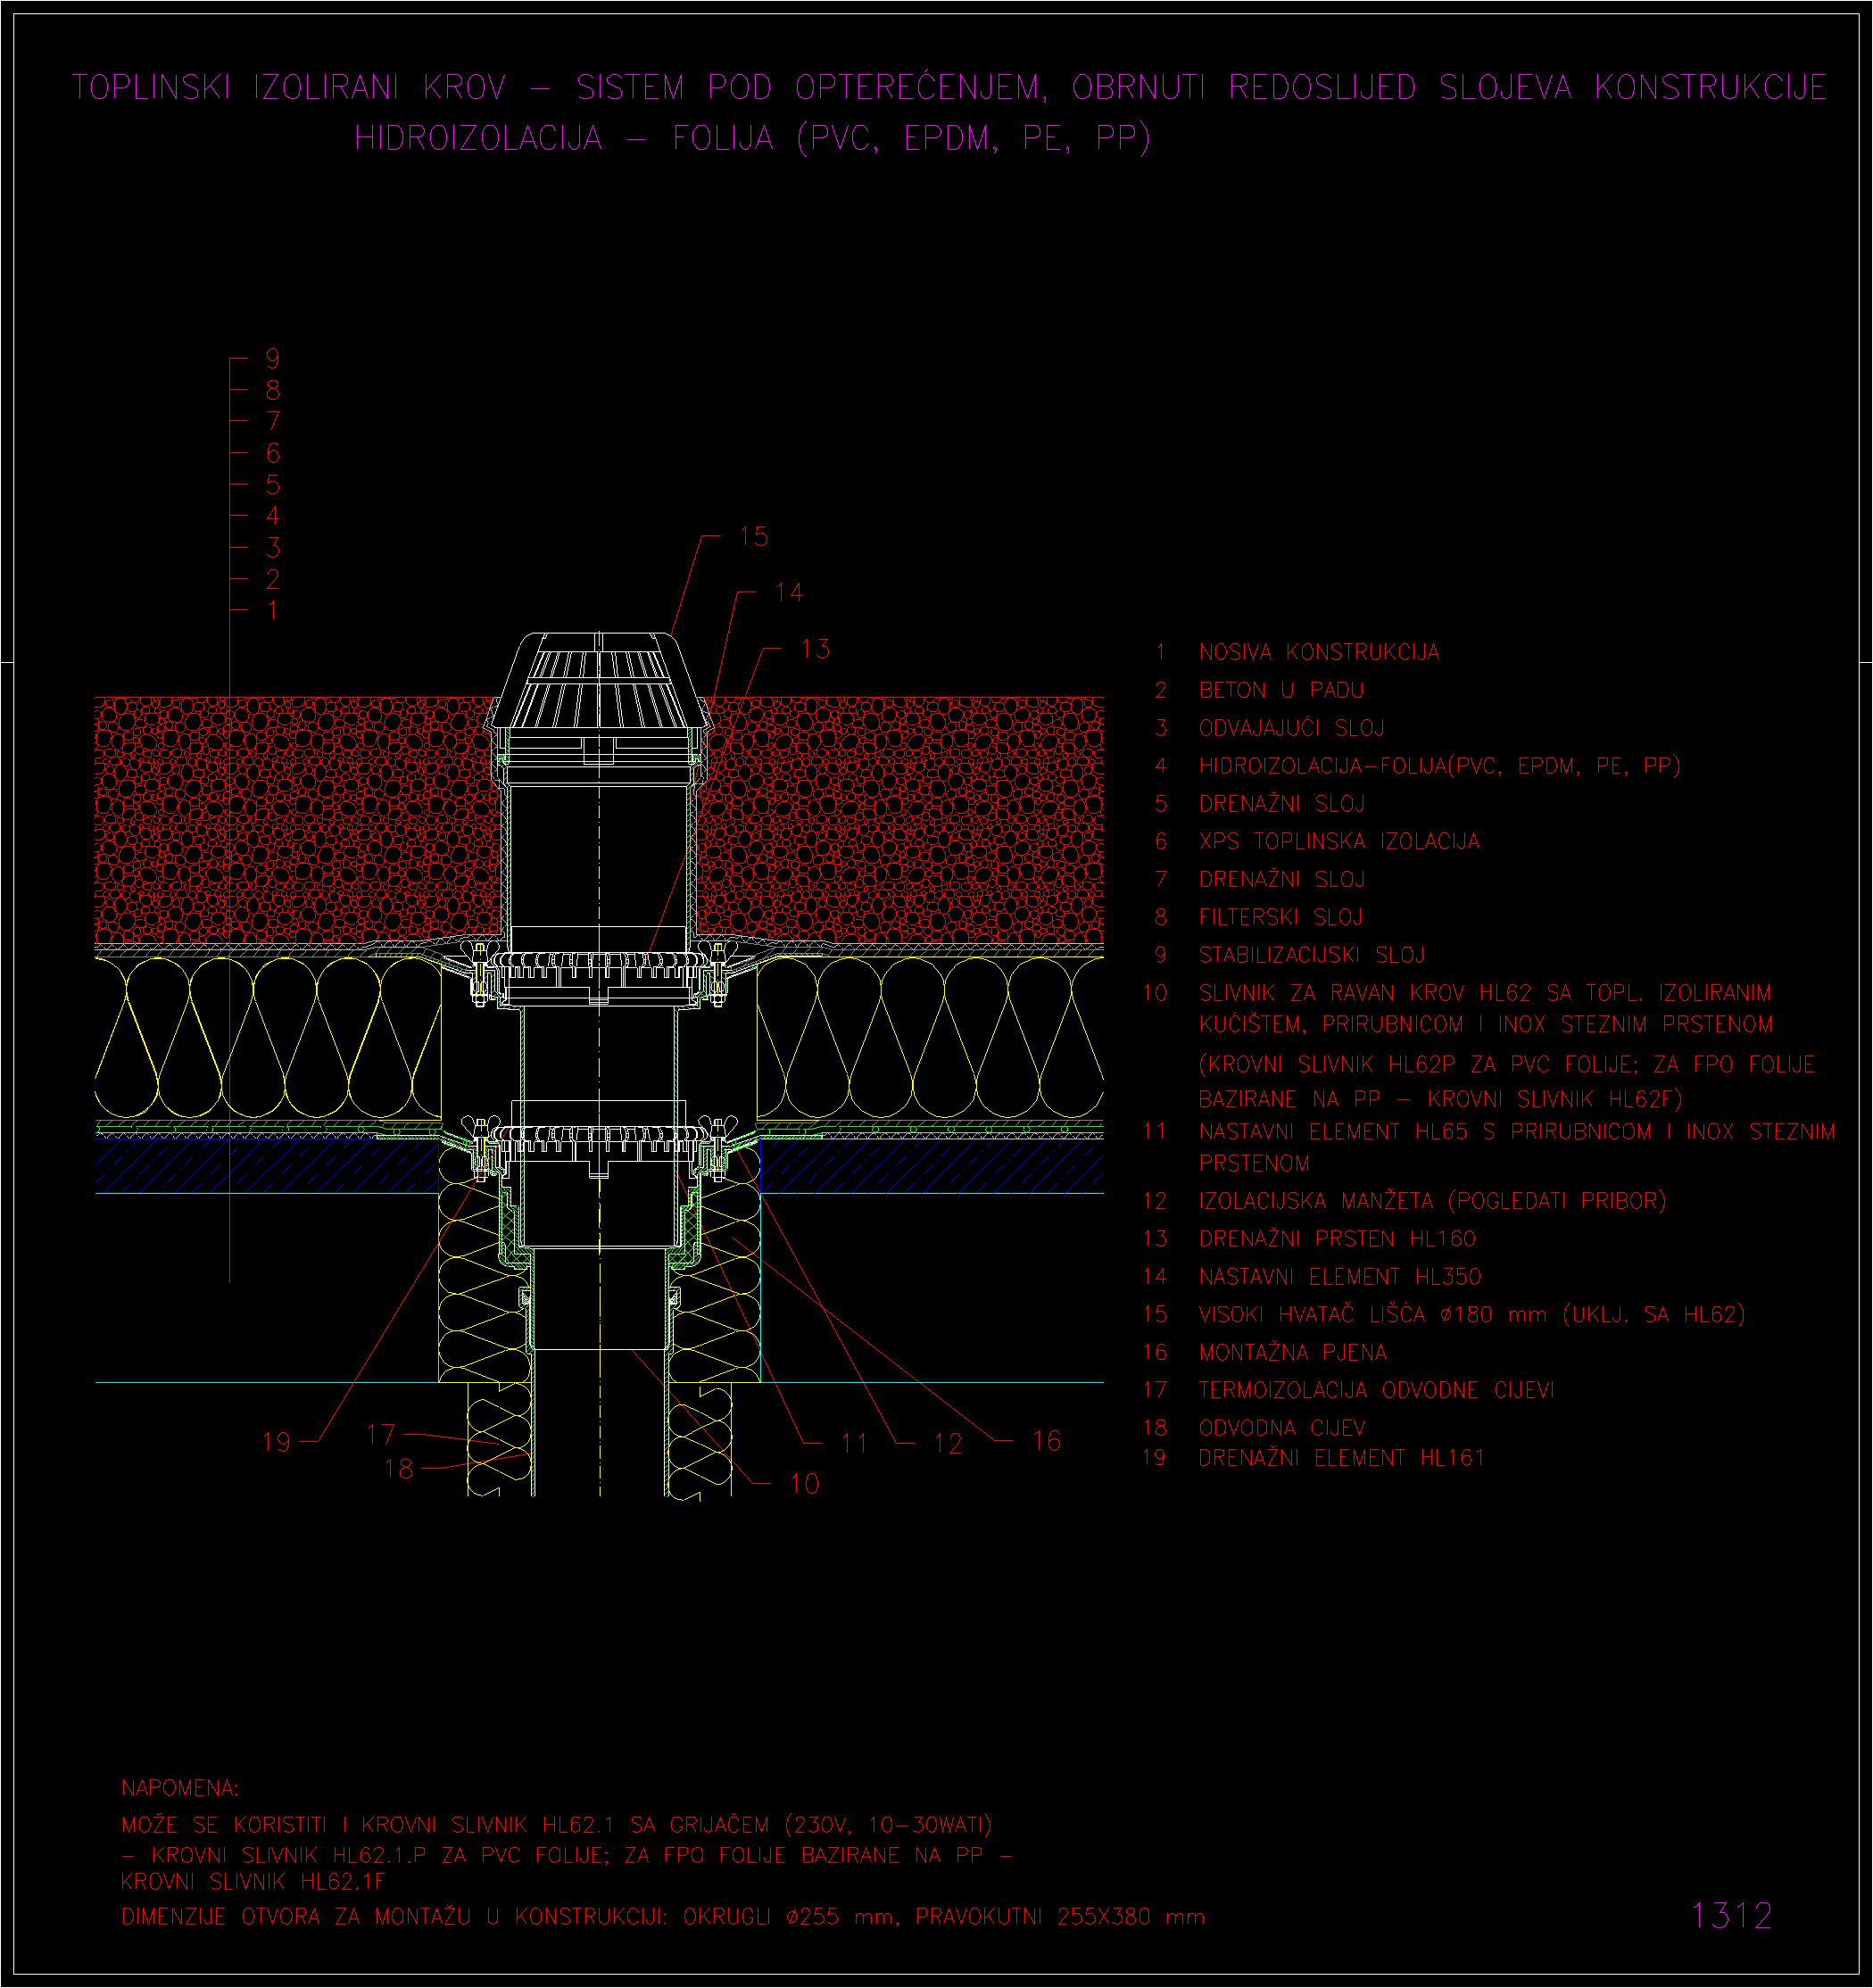The width and height of the screenshot is (1873, 1988).
Task: Select legend entry 'ODVODNA CIJEV'
Action: click(x=1281, y=1429)
